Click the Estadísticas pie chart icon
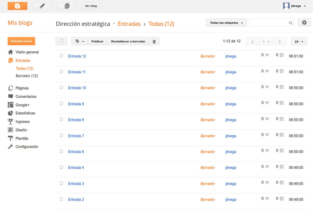This screenshot has height=211, width=313. (x=11, y=113)
